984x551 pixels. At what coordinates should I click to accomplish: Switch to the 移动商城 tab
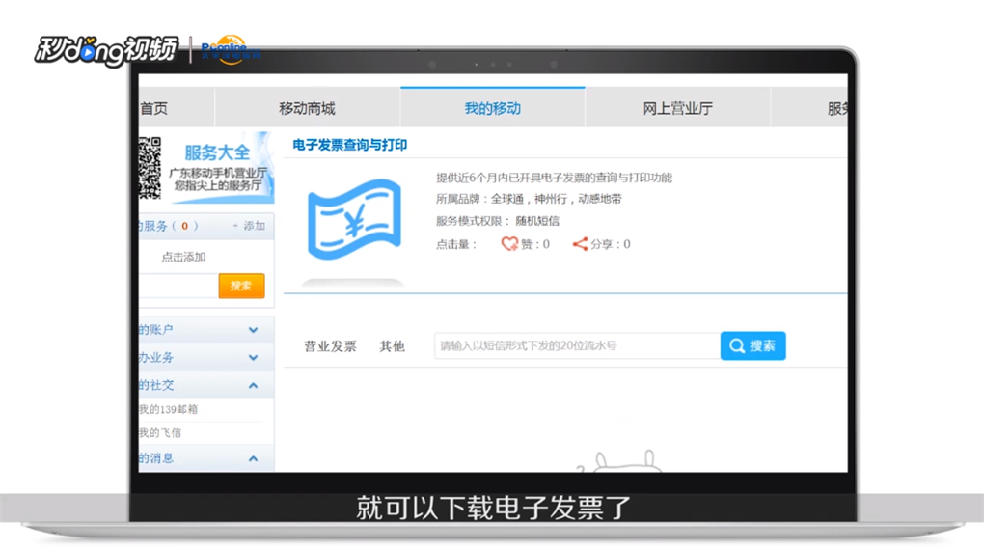tap(307, 109)
